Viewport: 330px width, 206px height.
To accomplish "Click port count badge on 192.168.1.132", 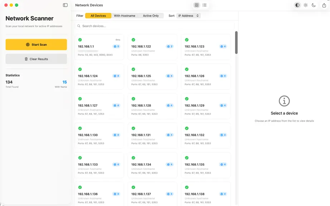I will [x=223, y=135].
